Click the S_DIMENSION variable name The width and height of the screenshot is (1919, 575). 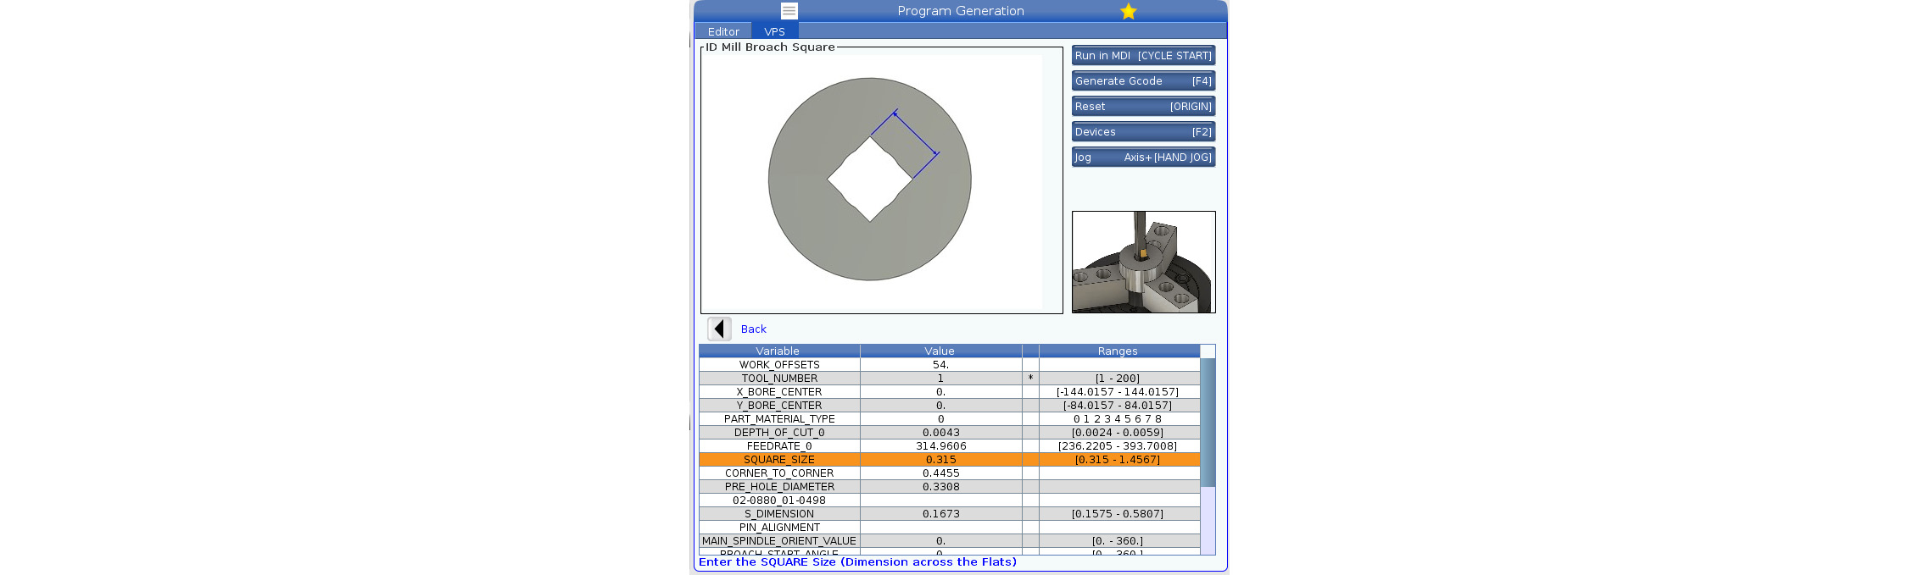click(779, 514)
